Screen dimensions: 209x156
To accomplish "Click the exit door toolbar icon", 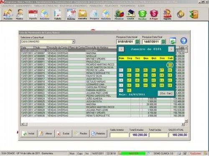I will (194, 14).
